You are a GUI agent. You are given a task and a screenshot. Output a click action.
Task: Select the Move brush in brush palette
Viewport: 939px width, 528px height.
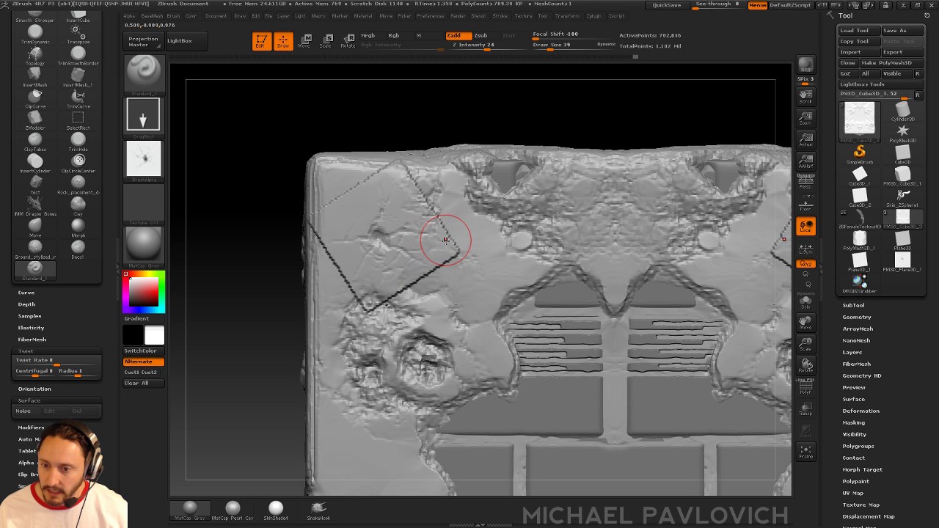coord(34,227)
